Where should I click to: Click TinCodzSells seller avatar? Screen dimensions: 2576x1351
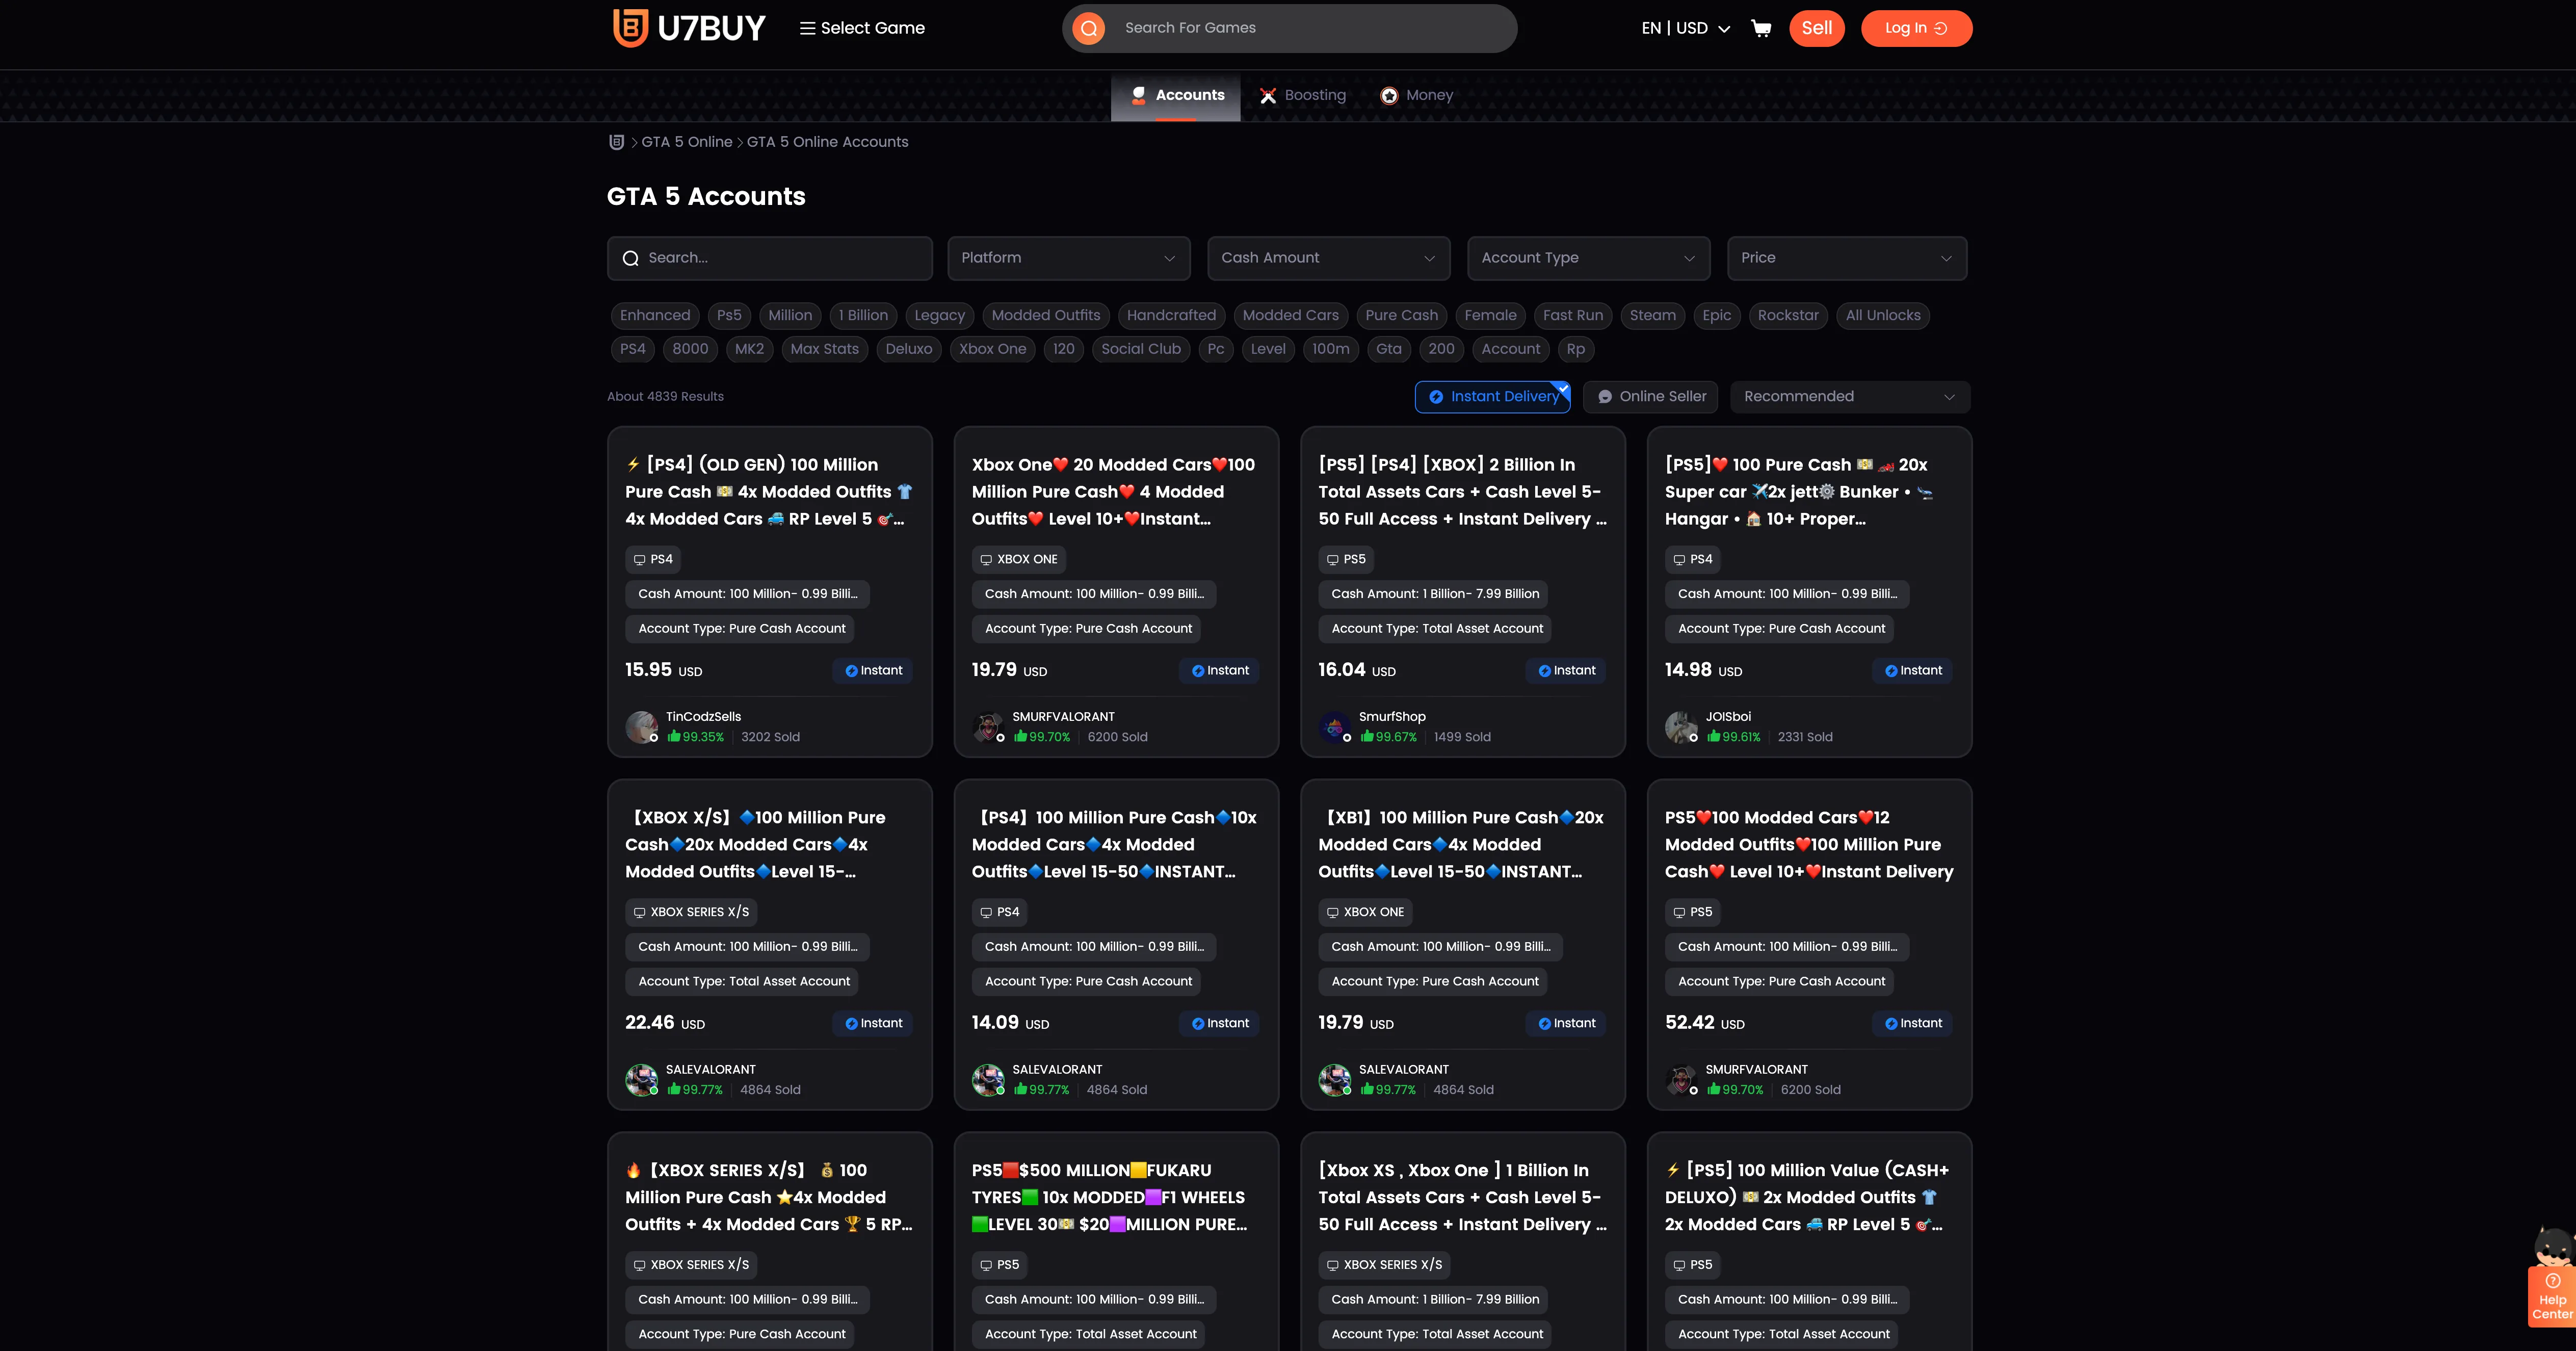point(641,727)
